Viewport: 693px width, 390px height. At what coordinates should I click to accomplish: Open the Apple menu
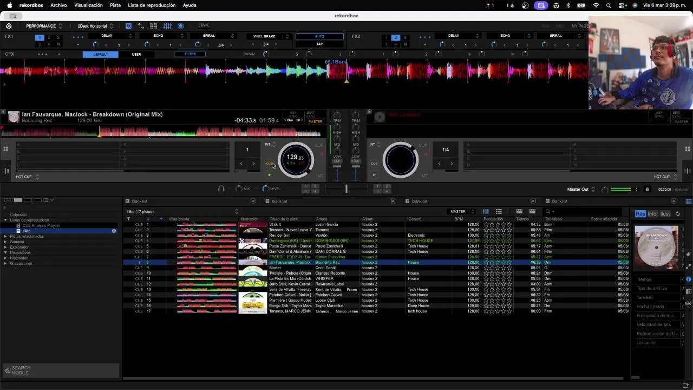pos(9,5)
